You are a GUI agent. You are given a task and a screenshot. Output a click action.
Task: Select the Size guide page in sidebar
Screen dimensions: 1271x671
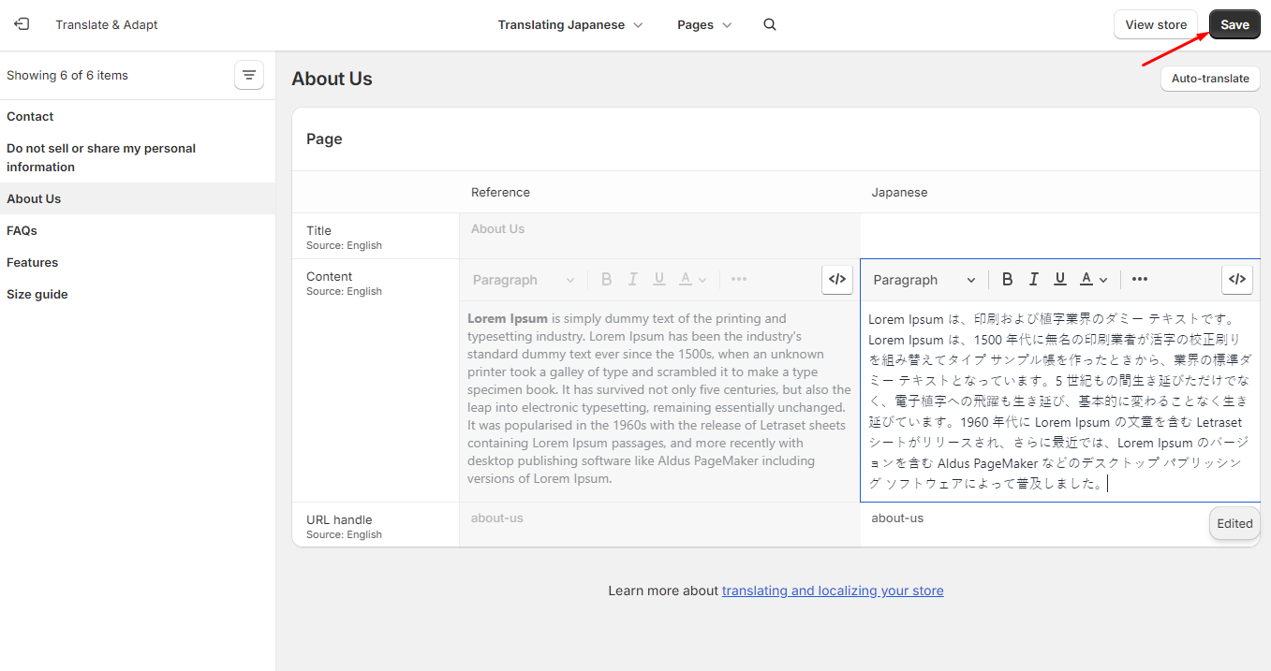[x=37, y=294]
